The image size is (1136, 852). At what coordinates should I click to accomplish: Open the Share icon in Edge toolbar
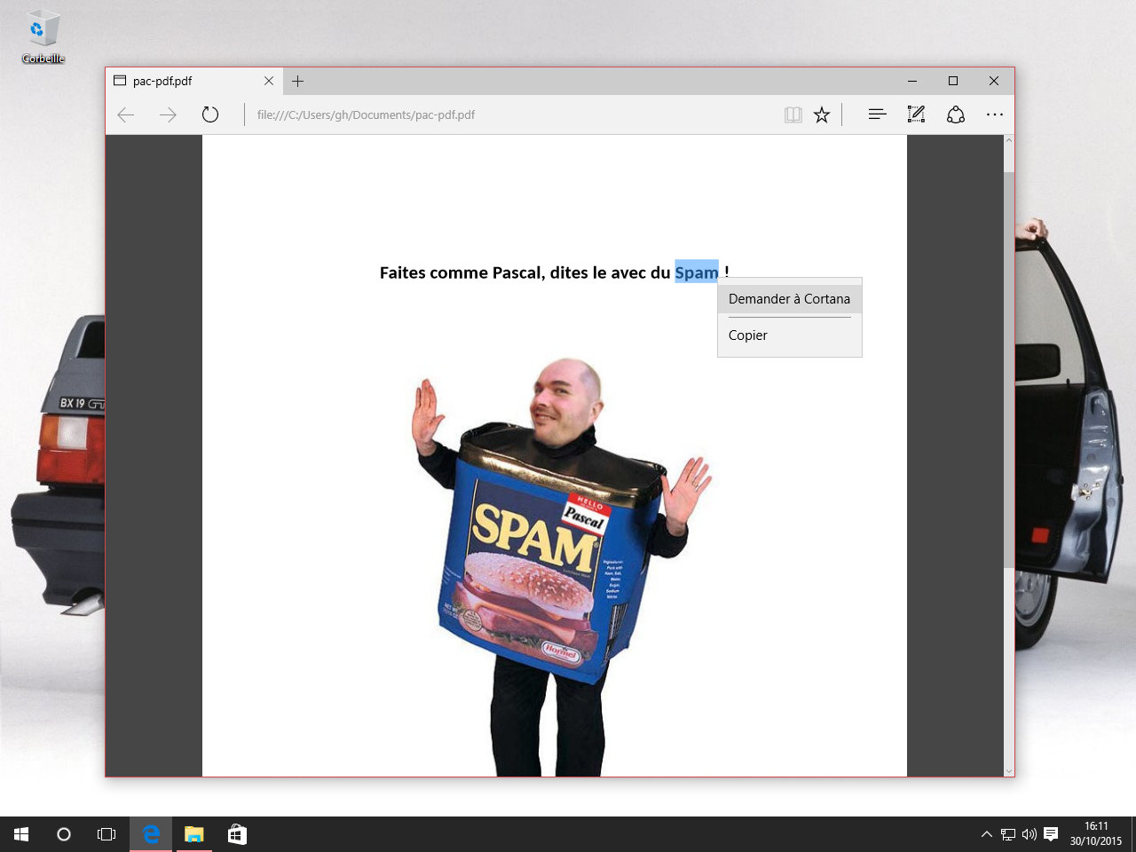(956, 114)
